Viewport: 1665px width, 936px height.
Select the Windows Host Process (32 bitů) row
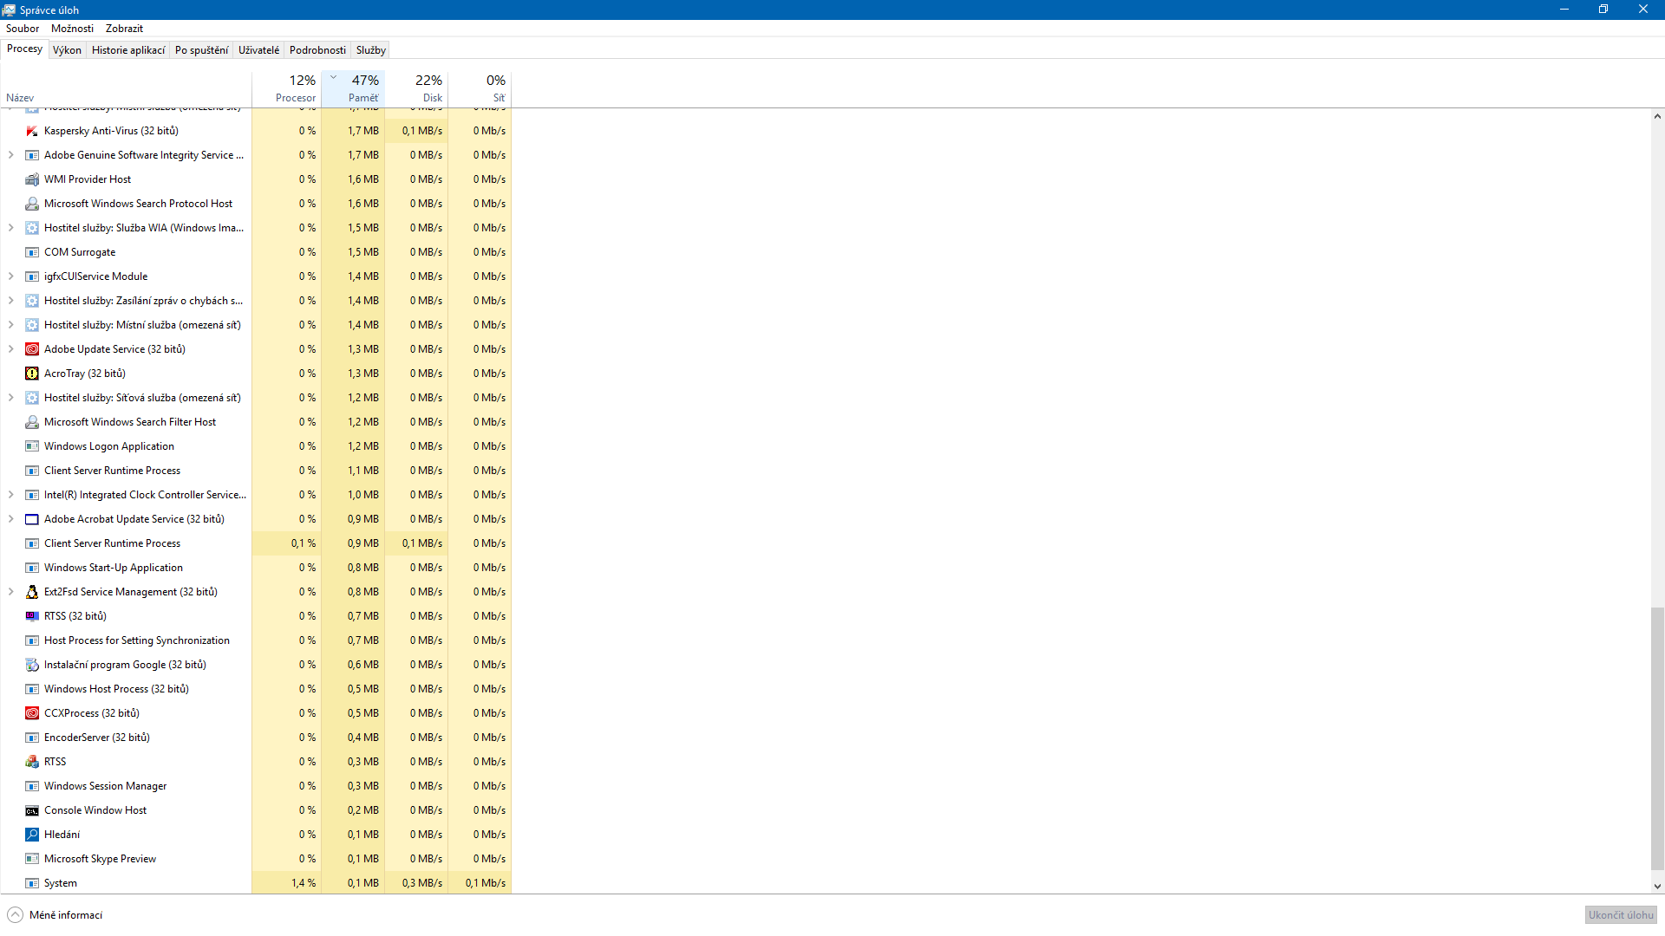click(256, 689)
